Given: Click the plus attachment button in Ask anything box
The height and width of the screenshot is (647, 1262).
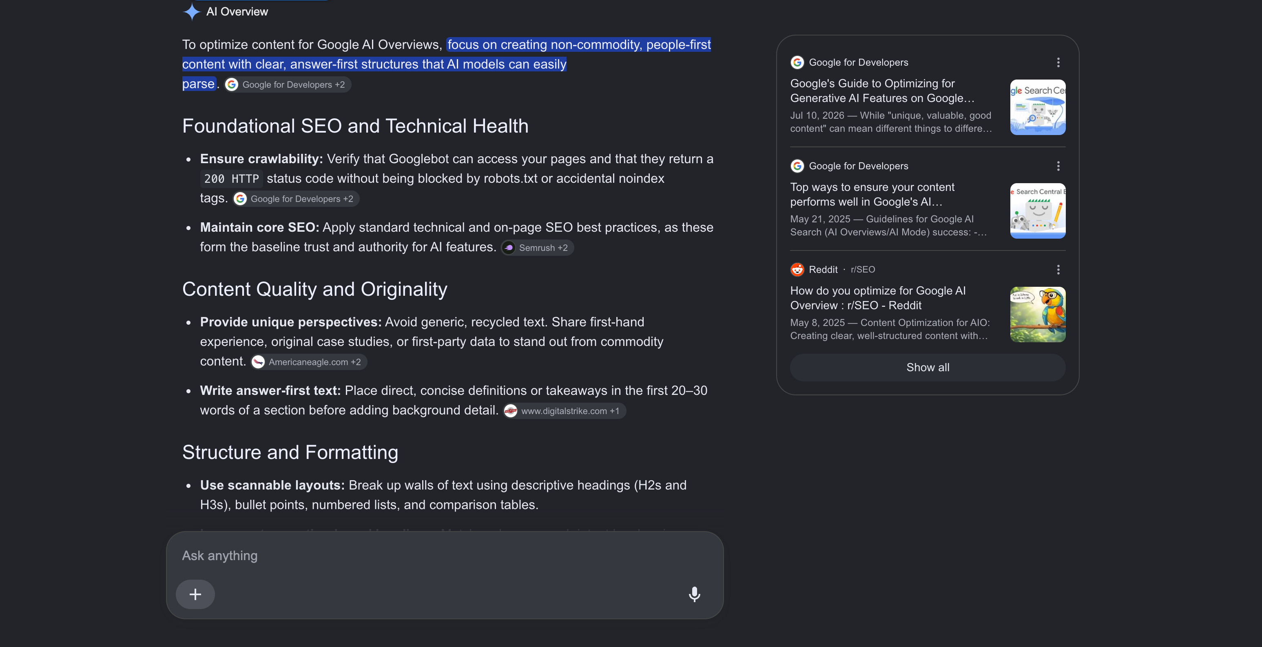Looking at the screenshot, I should 195,594.
